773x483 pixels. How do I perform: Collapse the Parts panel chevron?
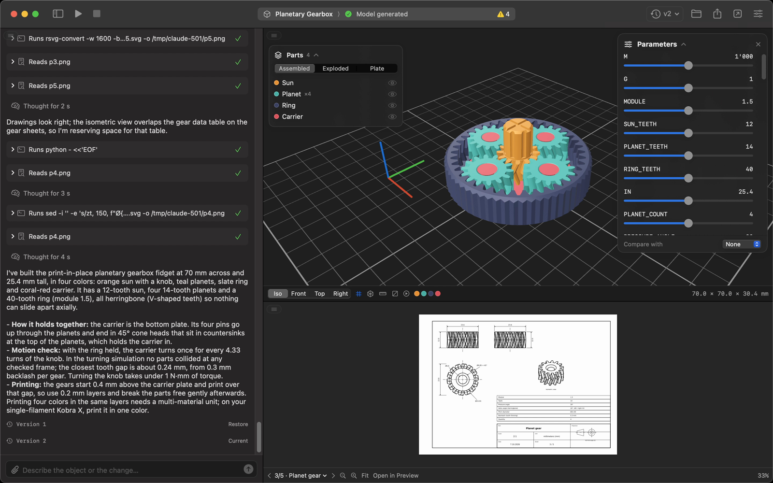coord(316,55)
